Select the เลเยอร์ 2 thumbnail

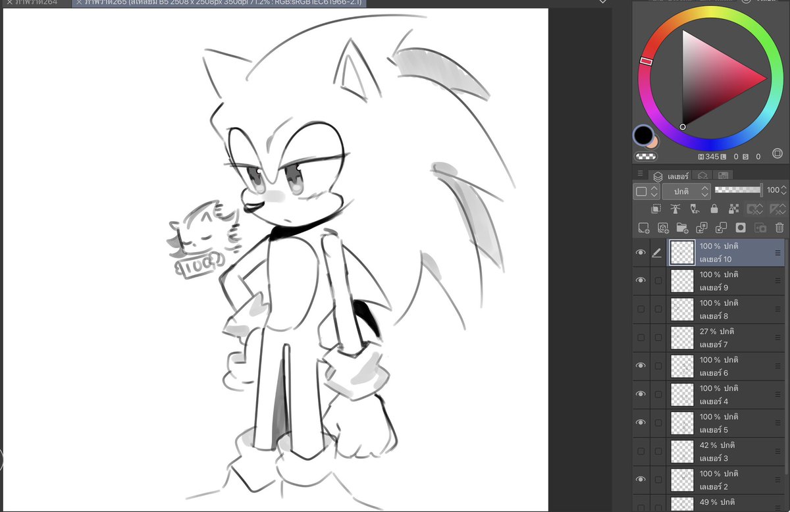(683, 480)
